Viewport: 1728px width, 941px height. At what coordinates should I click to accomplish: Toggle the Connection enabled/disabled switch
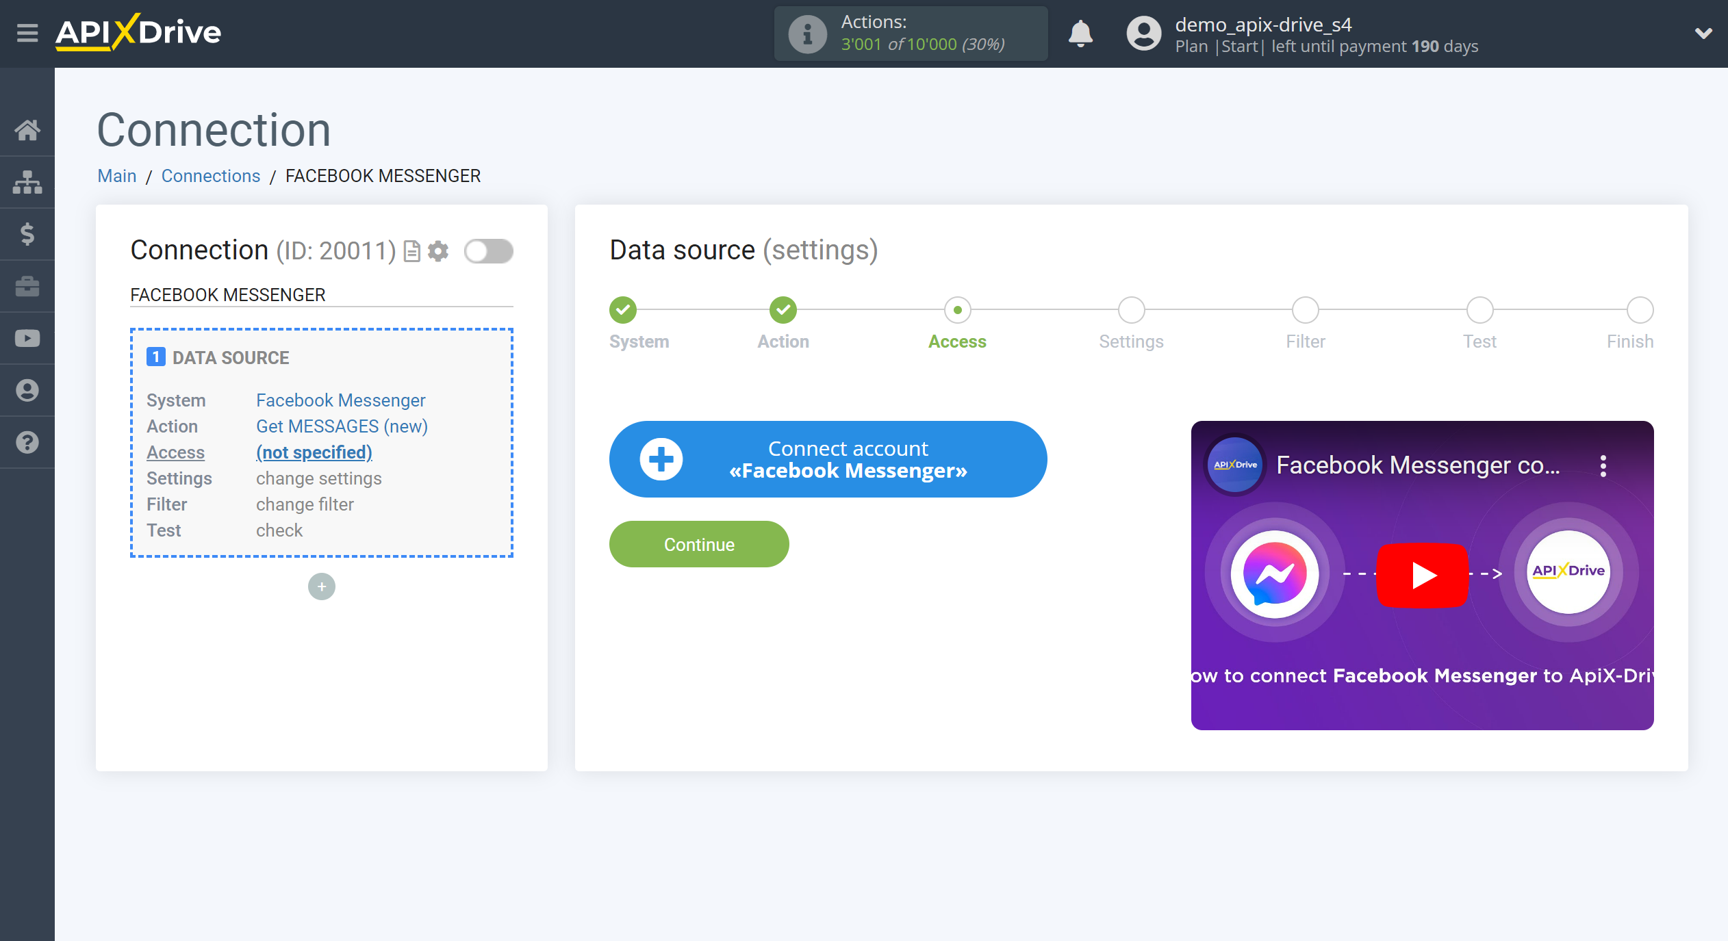(x=489, y=251)
